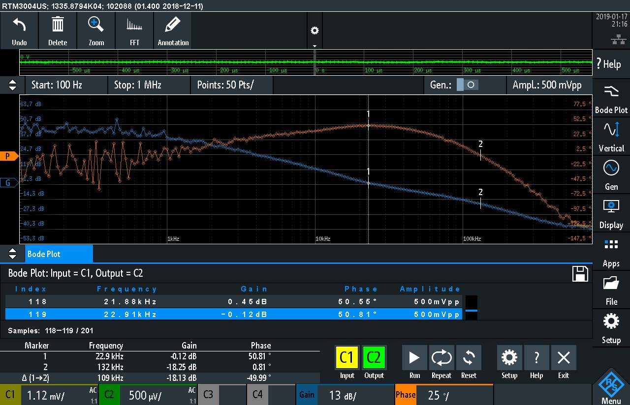Select yellow C1 Input channel box
Screen dimensions: 630x405
[347, 358]
